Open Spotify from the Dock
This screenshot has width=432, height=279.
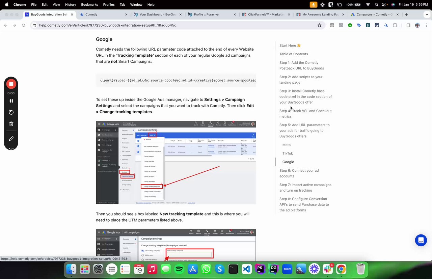[x=179, y=269]
